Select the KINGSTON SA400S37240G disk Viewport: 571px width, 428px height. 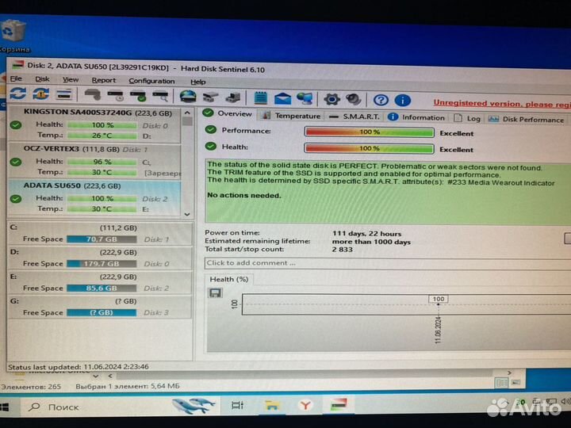click(94, 124)
